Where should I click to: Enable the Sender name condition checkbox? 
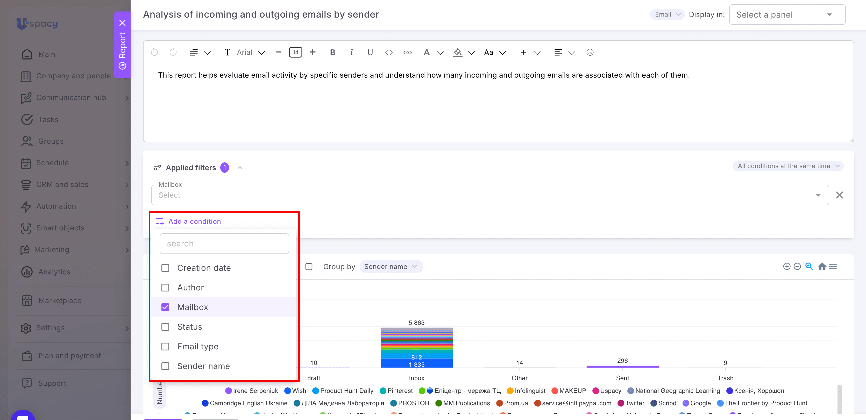pos(165,366)
